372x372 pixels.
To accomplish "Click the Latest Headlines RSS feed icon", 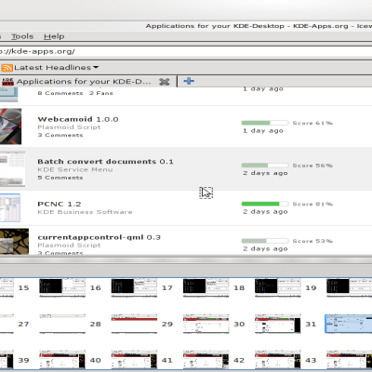I will point(7,68).
